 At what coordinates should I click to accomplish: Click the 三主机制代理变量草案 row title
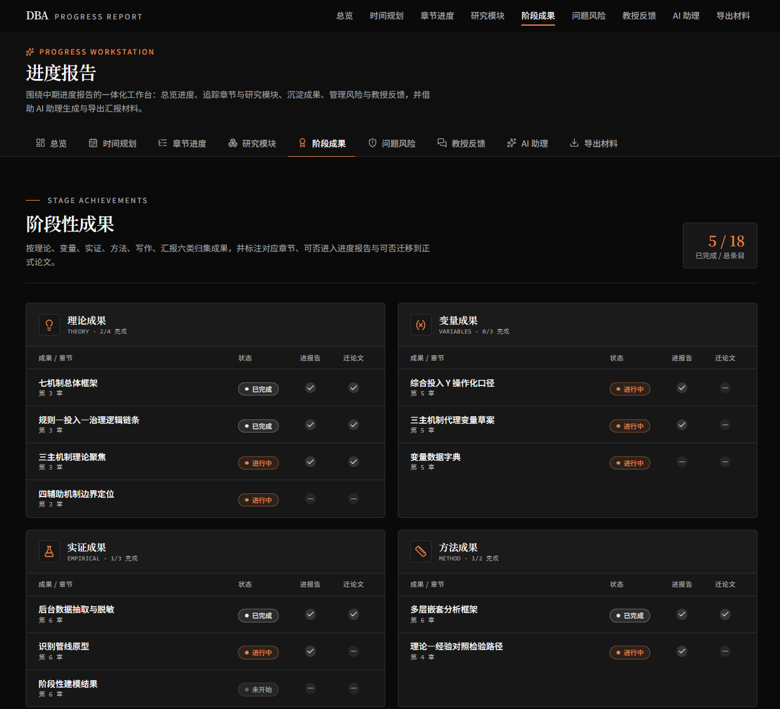(452, 420)
